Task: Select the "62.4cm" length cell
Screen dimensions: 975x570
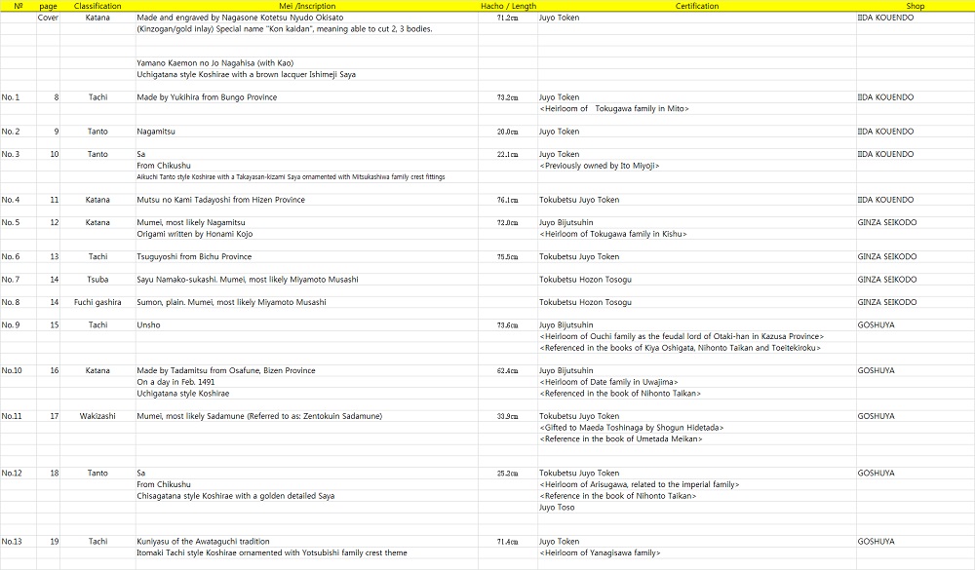Action: click(x=507, y=371)
